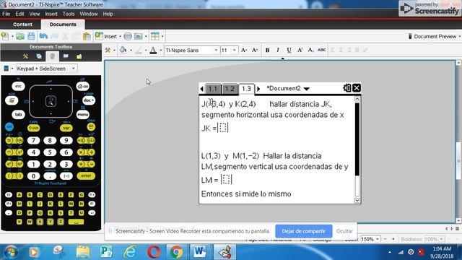Screen dimensions: 462x260
Task: Decrease the font size with A- icon
Action: (255, 51)
